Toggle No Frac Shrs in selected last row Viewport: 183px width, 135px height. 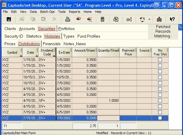click(x=160, y=118)
